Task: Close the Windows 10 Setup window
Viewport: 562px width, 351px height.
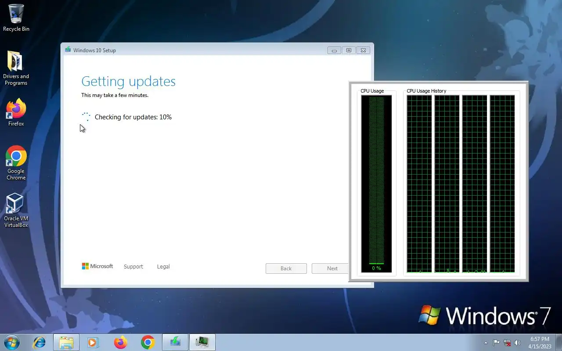Action: (x=363, y=50)
